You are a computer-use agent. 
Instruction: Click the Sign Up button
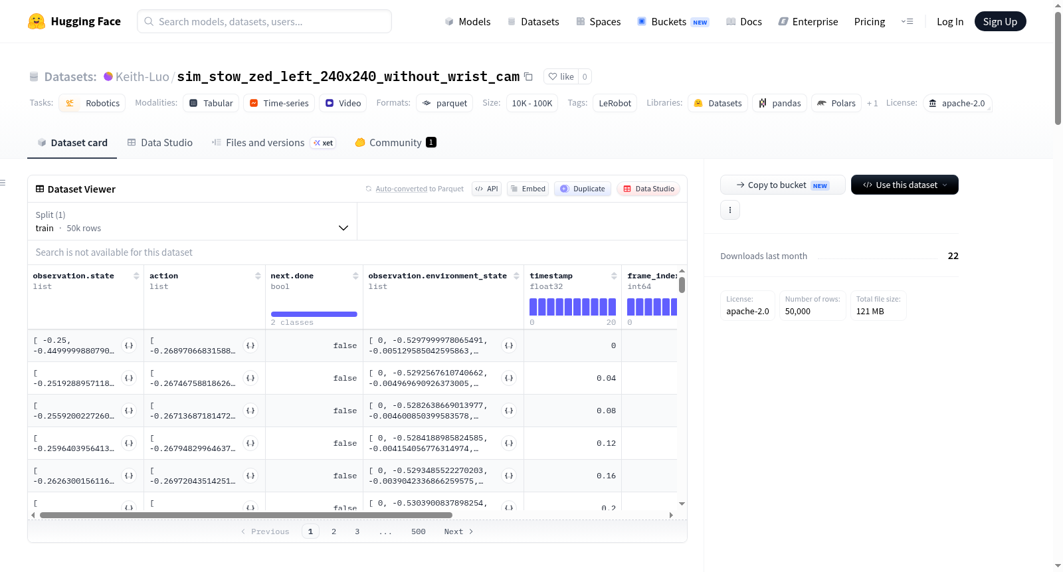pyautogui.click(x=1000, y=21)
